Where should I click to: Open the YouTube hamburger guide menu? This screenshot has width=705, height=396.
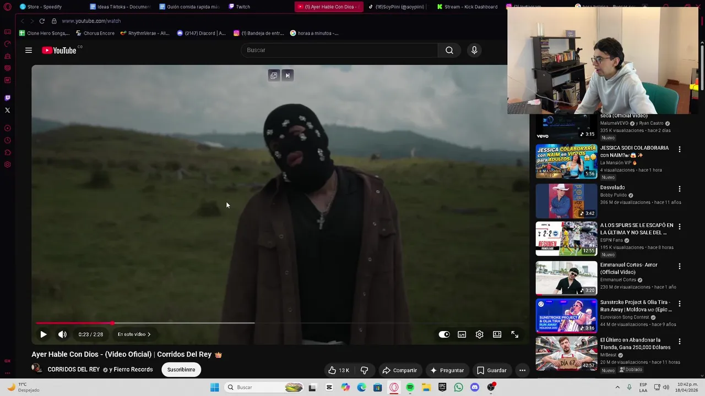29,50
